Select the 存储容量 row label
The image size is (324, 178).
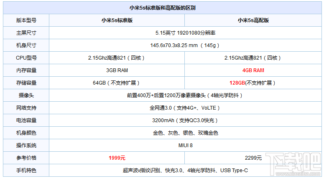[x=26, y=83]
